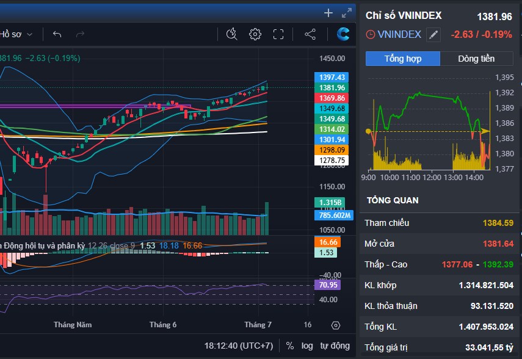Click the -2.63 / -0.19% change value
This screenshot has height=359, width=522.
(x=481, y=34)
